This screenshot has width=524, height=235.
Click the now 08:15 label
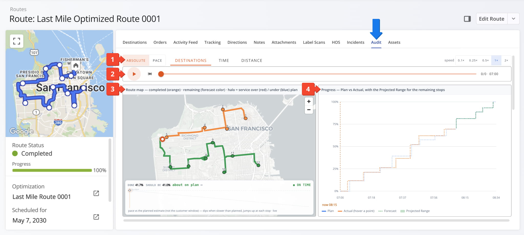[x=329, y=205]
